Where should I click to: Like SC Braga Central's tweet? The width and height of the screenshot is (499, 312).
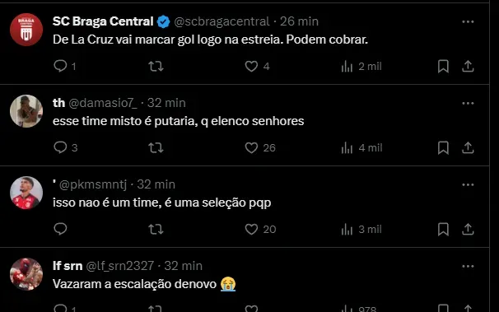pyautogui.click(x=251, y=66)
